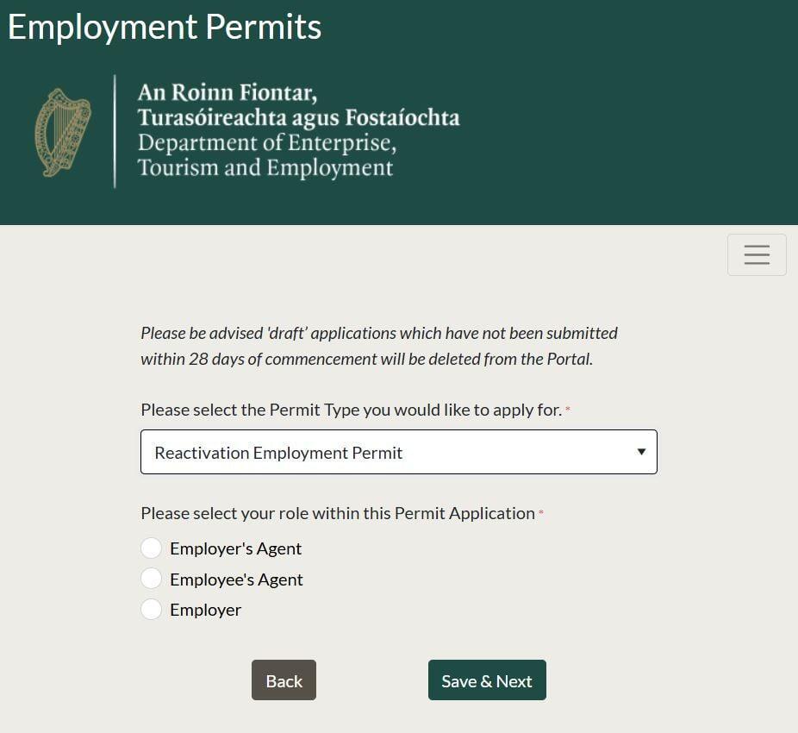Open the hamburger navigation menu
Image resolution: width=798 pixels, height=733 pixels.
[757, 254]
